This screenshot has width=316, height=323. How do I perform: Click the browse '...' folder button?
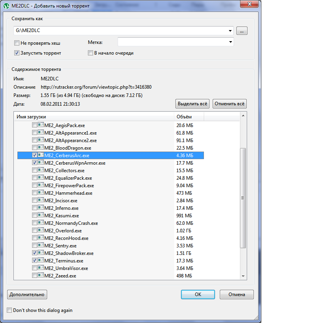pyautogui.click(x=242, y=31)
